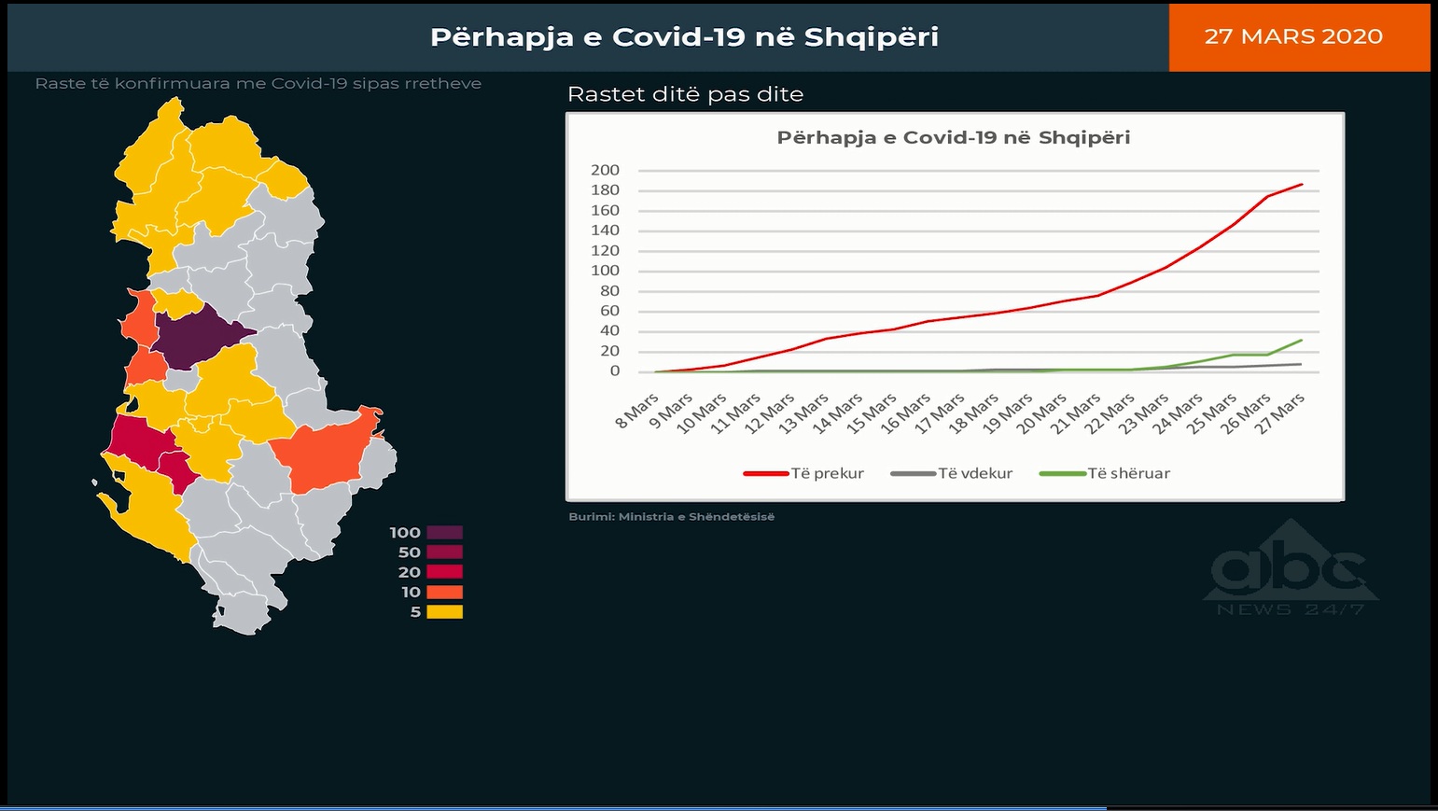Click the '17 Mars' x-axis label

coord(940,413)
